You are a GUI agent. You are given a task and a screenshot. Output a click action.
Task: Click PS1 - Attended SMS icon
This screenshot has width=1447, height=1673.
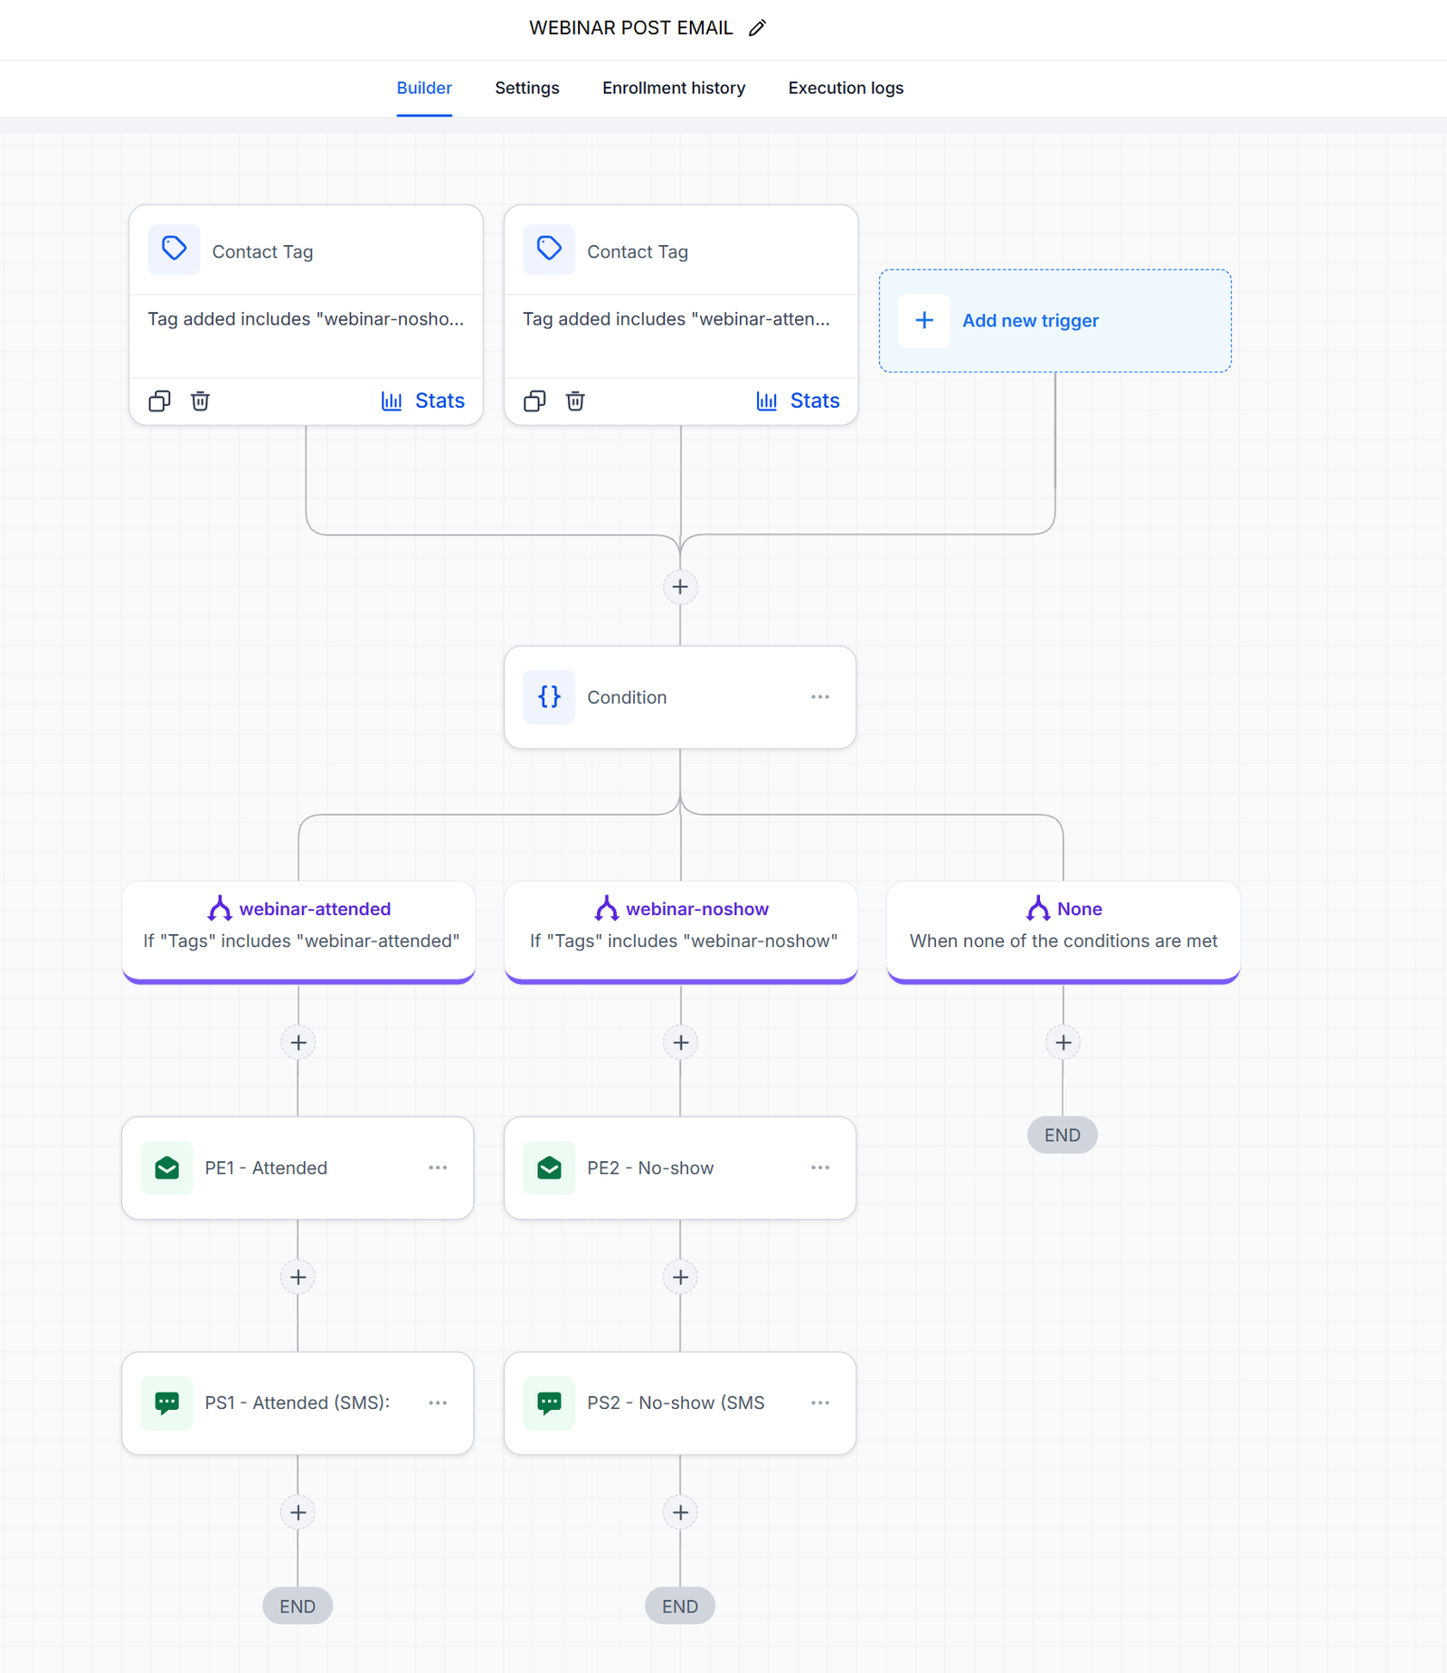166,1403
